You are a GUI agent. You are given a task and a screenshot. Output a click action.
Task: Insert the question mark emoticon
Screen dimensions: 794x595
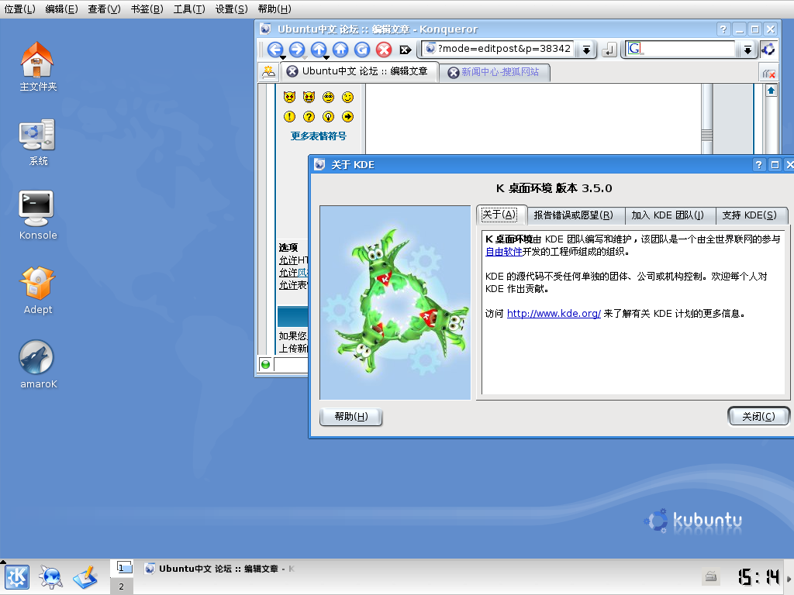pyautogui.click(x=309, y=117)
